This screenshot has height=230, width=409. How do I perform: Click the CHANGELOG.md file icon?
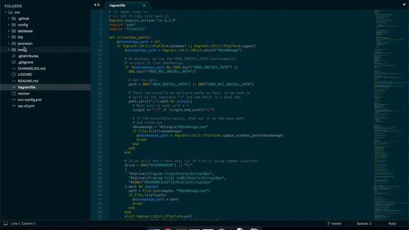click(14, 68)
